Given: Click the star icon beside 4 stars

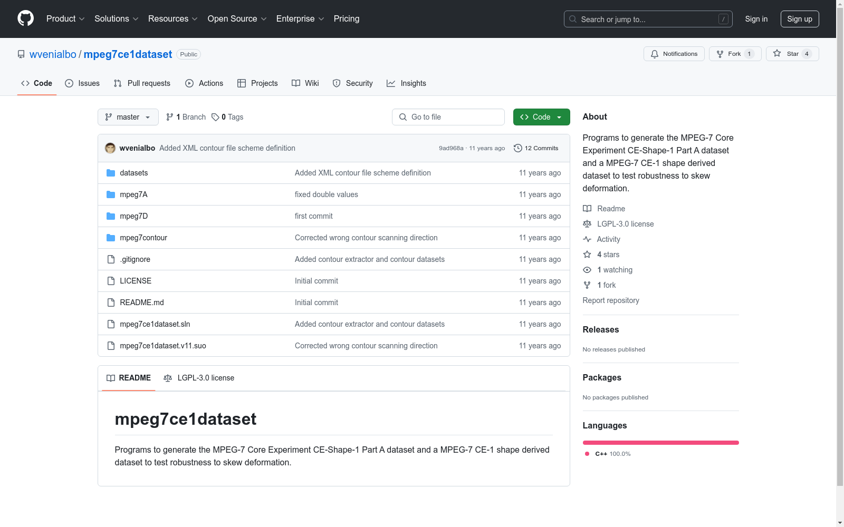Looking at the screenshot, I should (x=587, y=255).
